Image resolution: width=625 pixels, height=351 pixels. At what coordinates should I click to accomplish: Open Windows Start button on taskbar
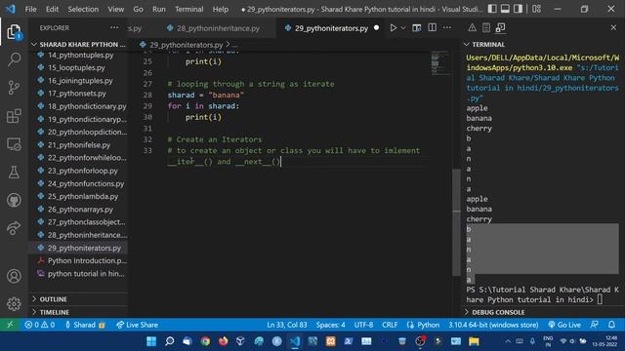point(151,341)
